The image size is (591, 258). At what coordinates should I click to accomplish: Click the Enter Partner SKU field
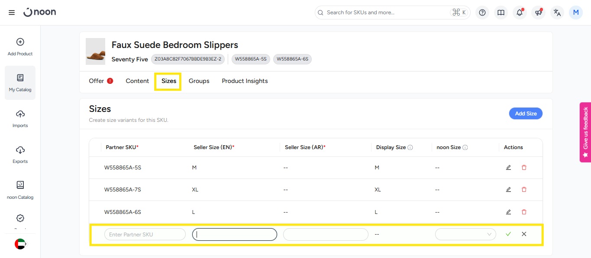pos(145,234)
